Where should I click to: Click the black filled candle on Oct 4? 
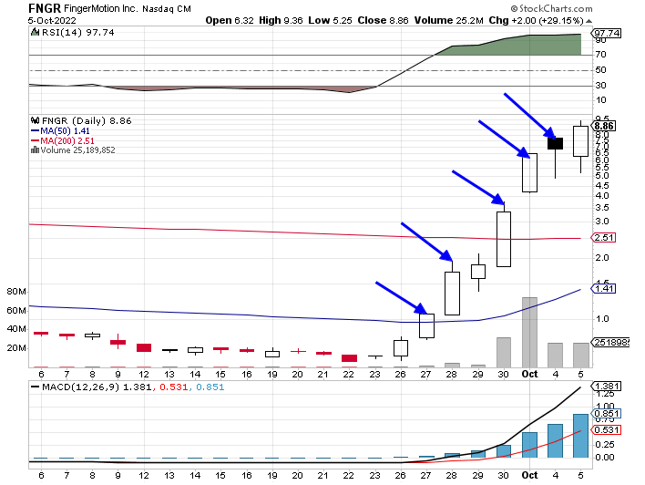555,143
